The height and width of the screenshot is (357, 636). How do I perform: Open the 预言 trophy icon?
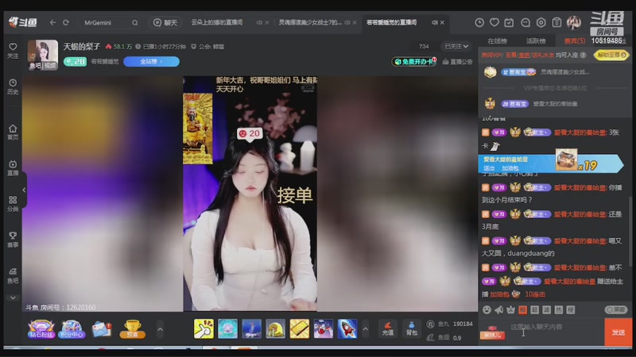coord(132,328)
